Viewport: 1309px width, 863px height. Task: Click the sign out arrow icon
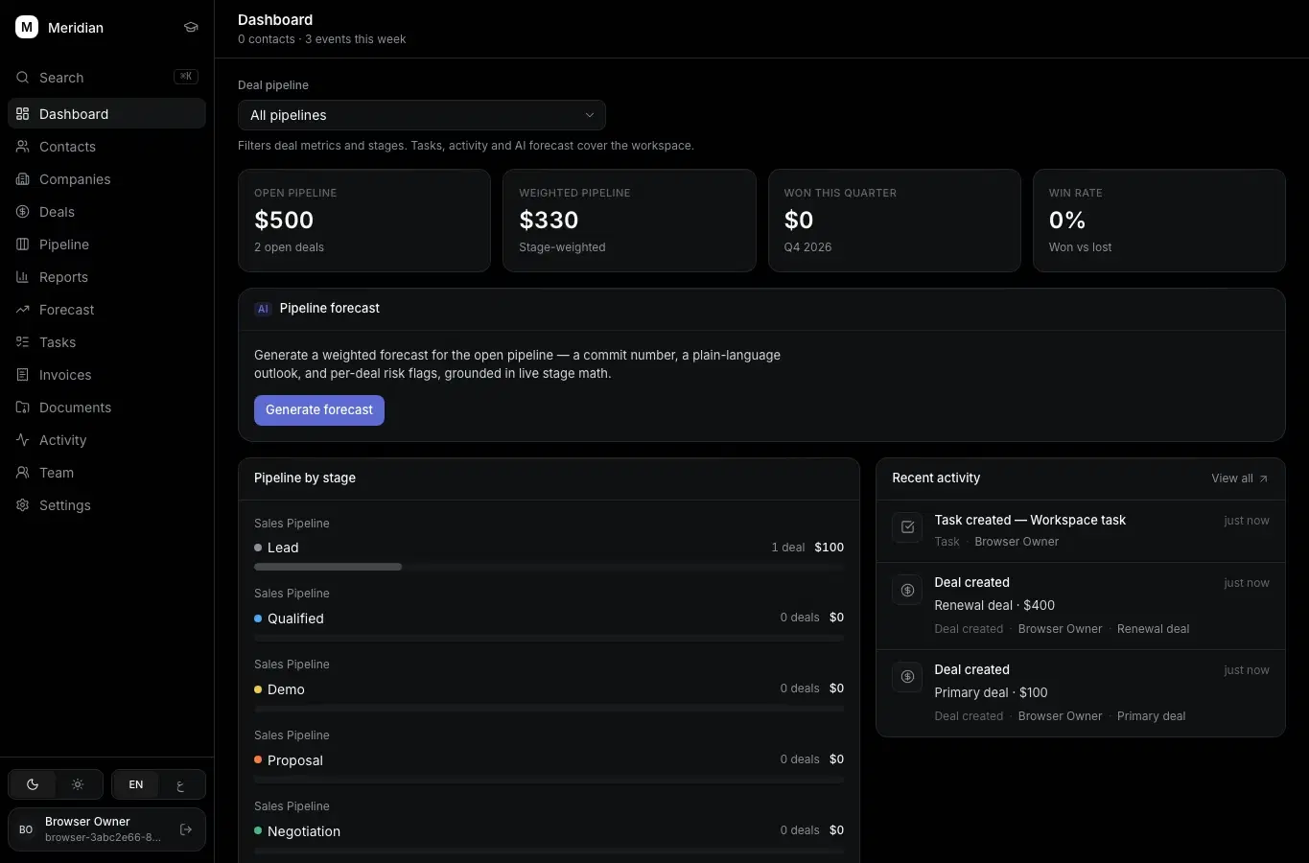186,829
